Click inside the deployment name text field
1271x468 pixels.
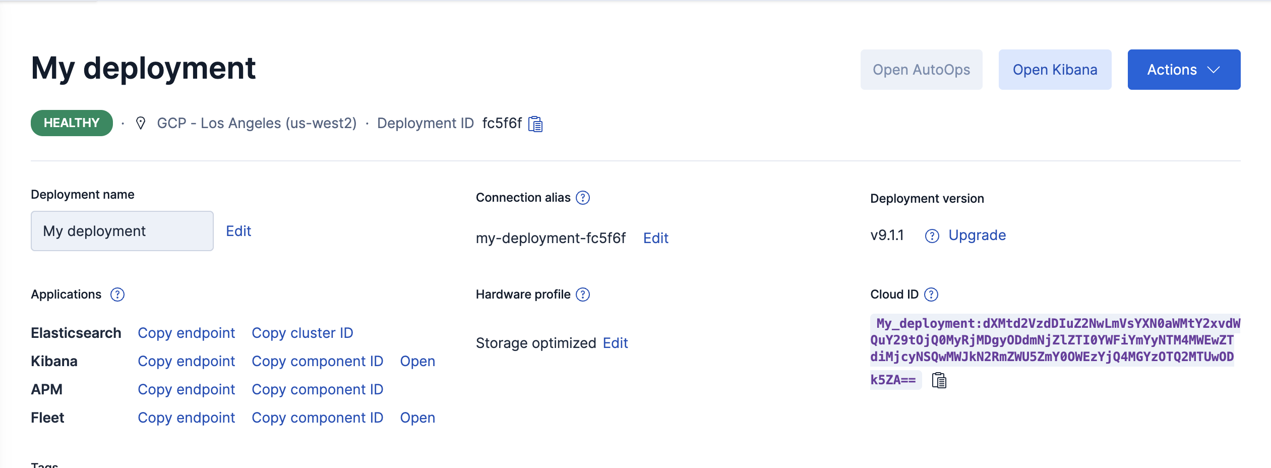(x=122, y=230)
